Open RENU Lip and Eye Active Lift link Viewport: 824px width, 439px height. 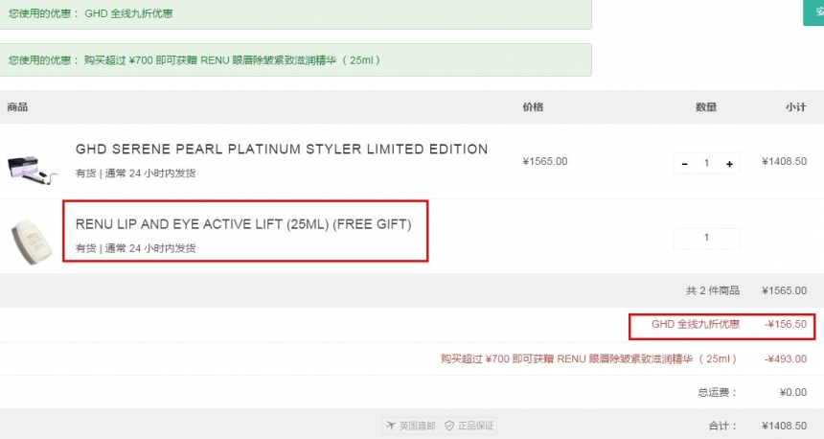243,224
